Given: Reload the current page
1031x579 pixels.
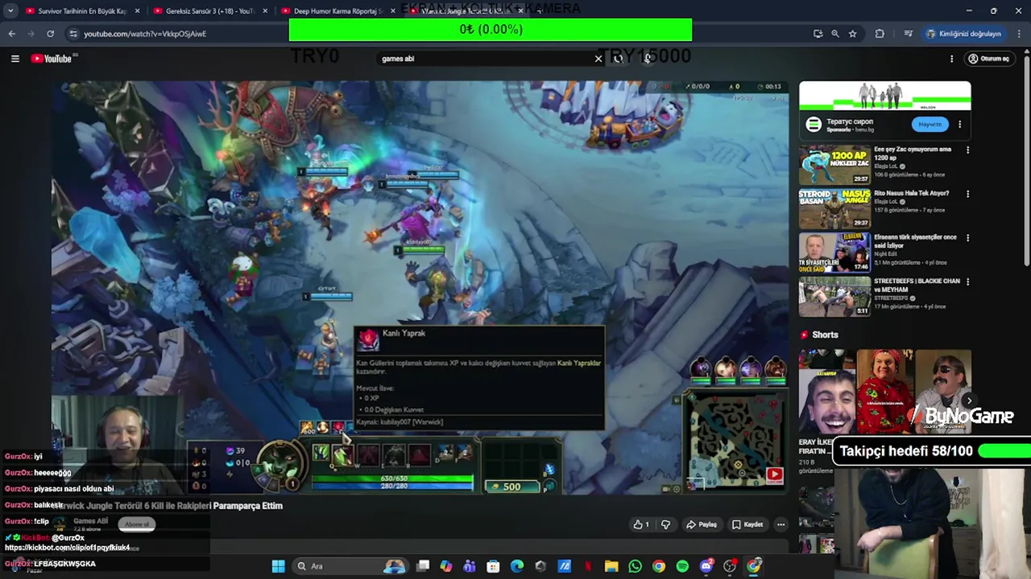Looking at the screenshot, I should pos(50,34).
